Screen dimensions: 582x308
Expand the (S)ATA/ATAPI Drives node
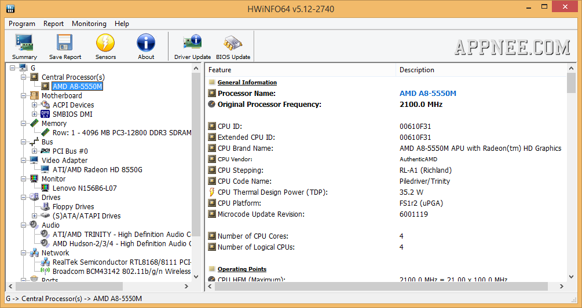pos(35,216)
